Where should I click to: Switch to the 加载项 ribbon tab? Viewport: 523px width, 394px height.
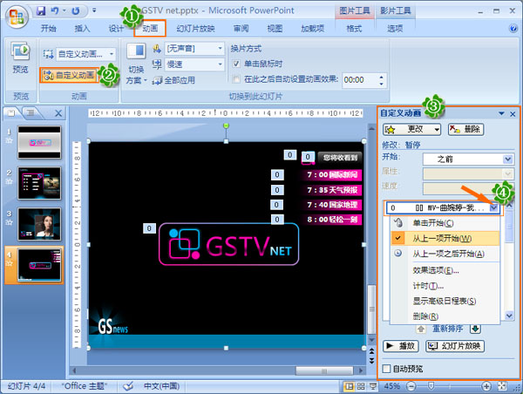pos(312,29)
